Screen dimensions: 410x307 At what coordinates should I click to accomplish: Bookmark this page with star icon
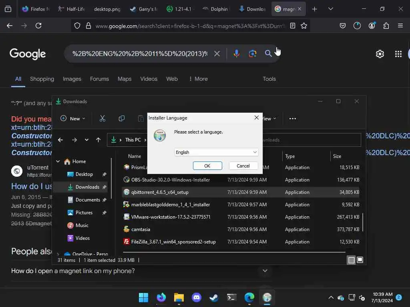point(304,26)
